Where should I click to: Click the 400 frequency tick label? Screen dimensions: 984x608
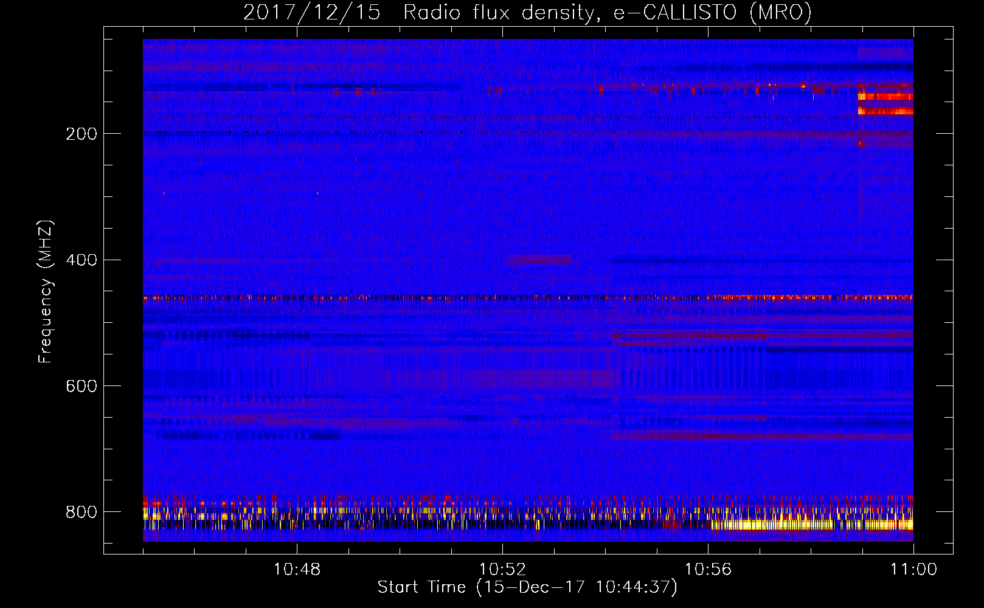pos(81,260)
